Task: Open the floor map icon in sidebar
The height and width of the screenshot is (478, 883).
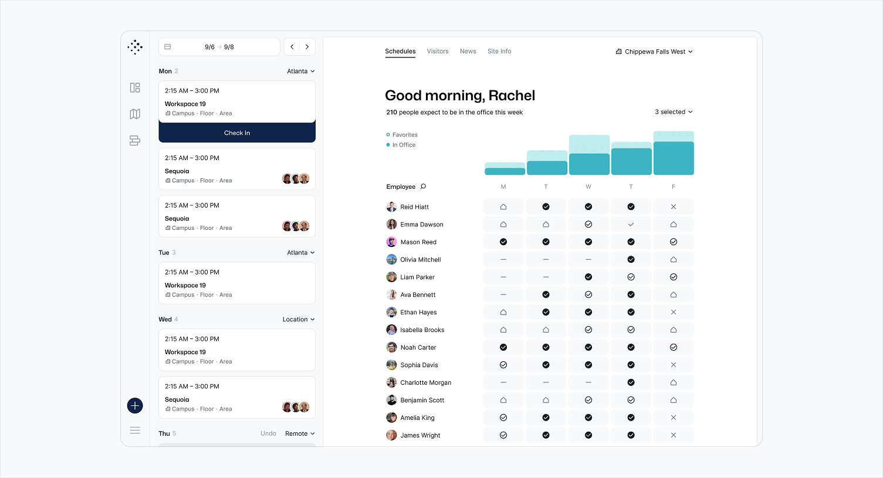Action: coord(135,114)
